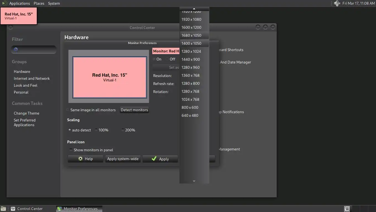
Task: Click show desktop icon in bottom panel
Action: click(x=3, y=209)
